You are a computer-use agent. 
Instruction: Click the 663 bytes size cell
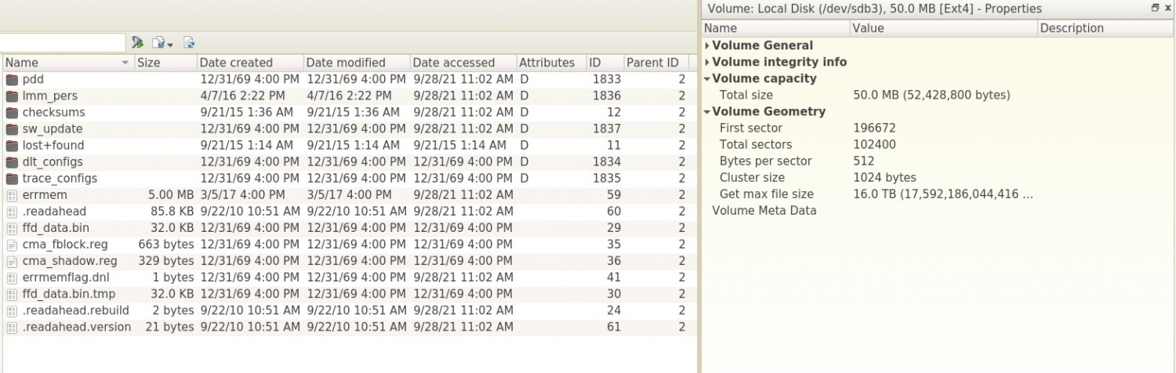point(166,244)
